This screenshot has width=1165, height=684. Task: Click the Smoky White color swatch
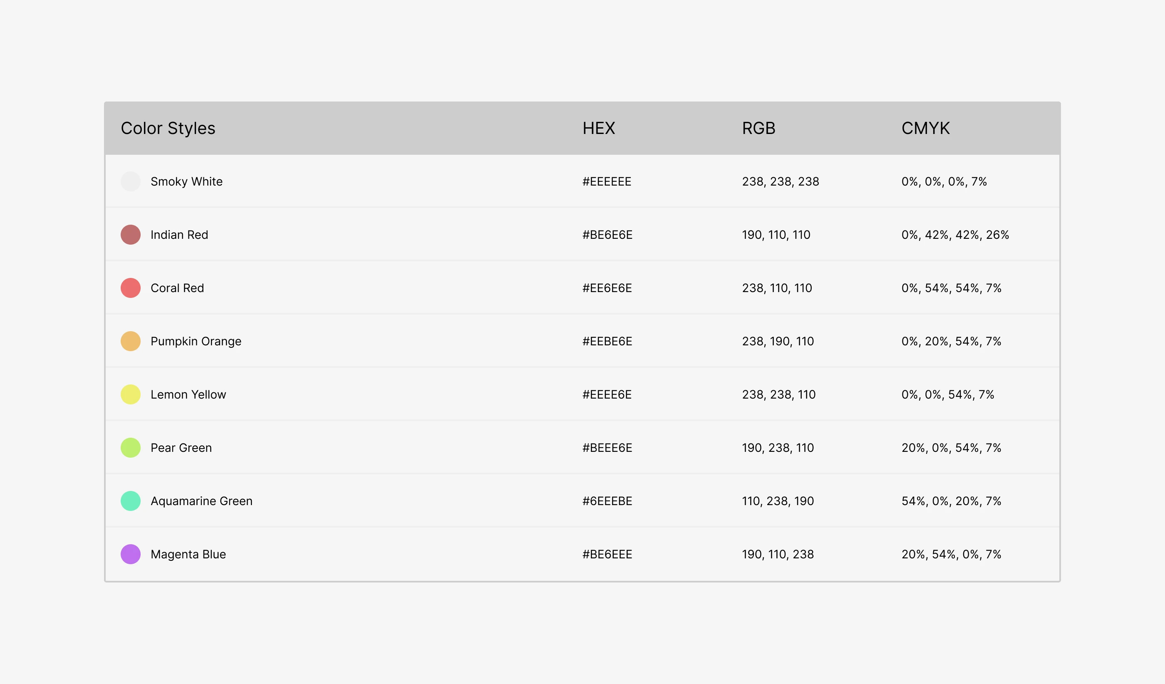coord(131,182)
